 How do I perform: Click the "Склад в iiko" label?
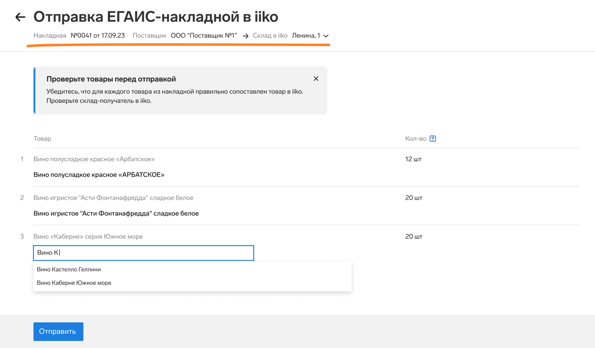pos(270,36)
